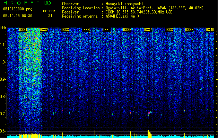
Task: Click the HROFFT 1.0.0 title text
Action: pyautogui.click(x=27, y=3)
